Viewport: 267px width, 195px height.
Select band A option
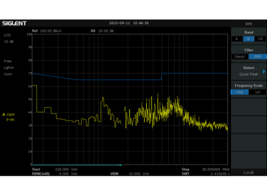pos(237,39)
